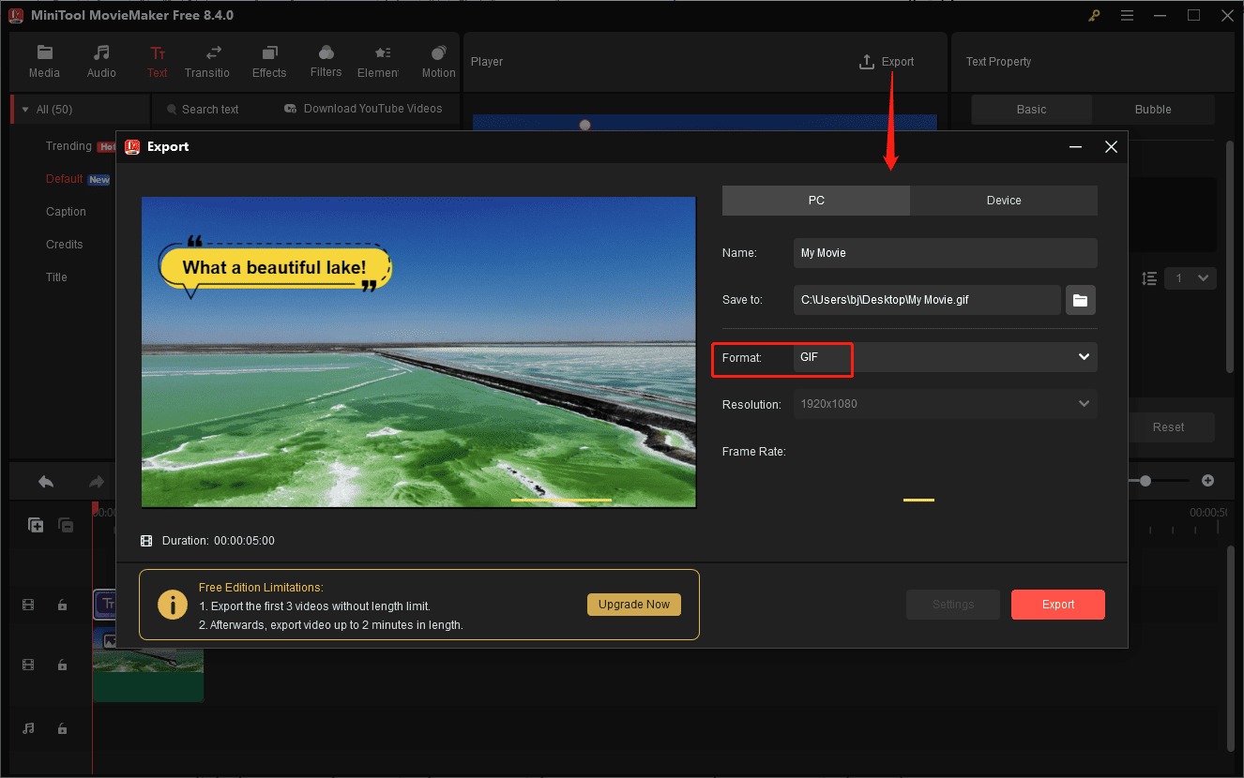Toggle the lock on the music track
Screen dimensions: 1244x778
[62, 728]
